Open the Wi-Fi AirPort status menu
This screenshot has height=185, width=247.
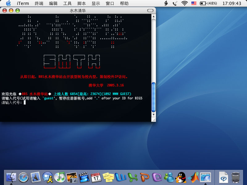[184, 3]
